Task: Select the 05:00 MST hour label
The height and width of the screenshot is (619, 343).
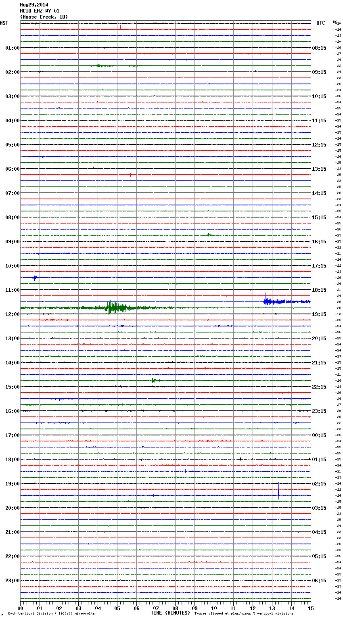Action: (13, 145)
